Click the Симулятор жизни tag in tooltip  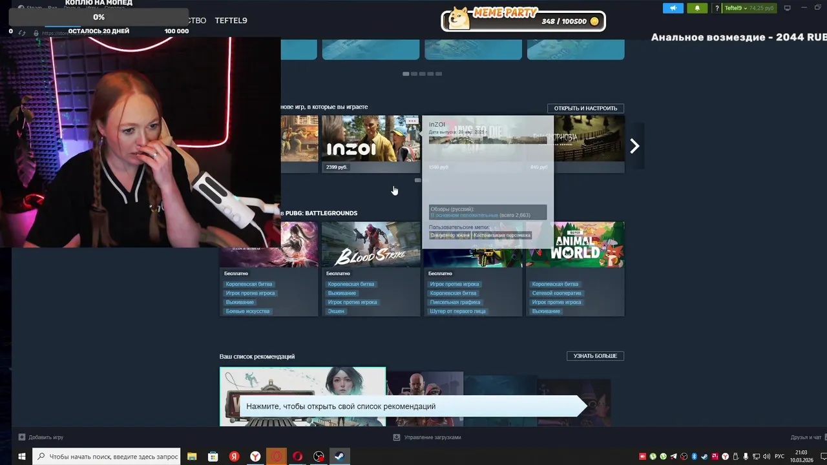[x=450, y=235]
